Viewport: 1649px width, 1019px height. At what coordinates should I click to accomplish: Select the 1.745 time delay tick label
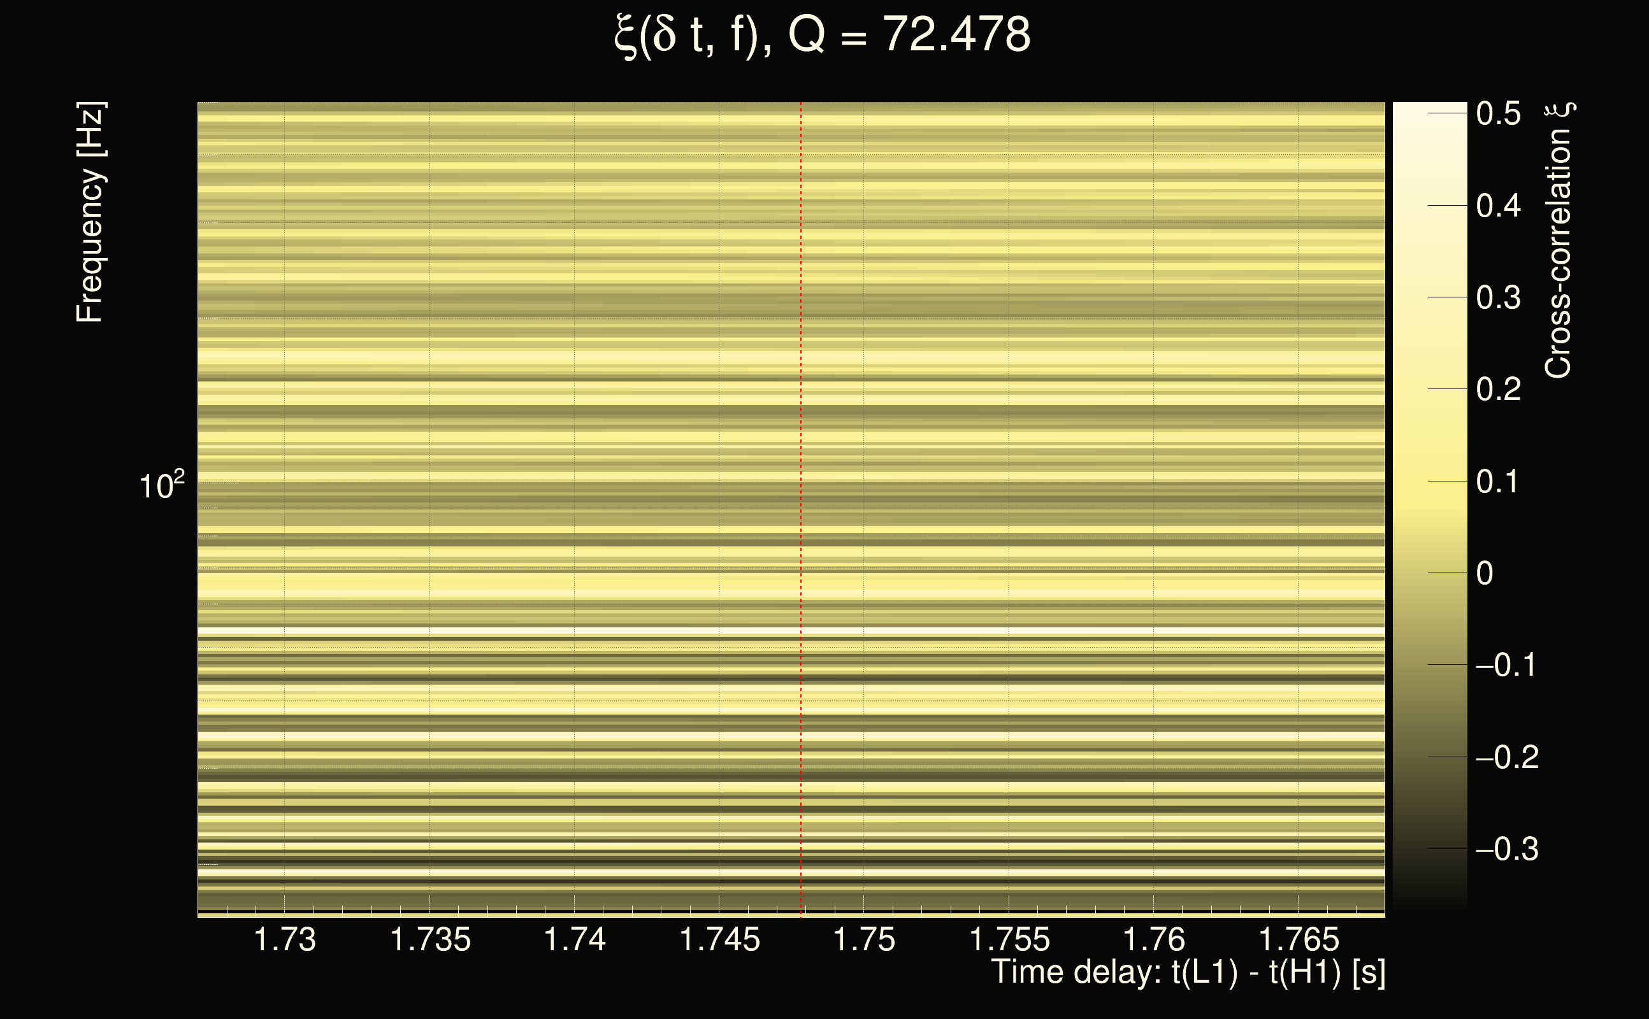719,939
